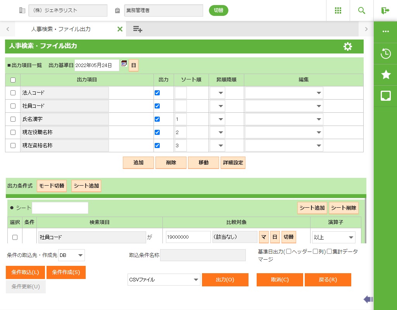Viewport: 397px width, 310px height.
Task: Enable the 集計データマージ checkbox
Action: click(329, 251)
